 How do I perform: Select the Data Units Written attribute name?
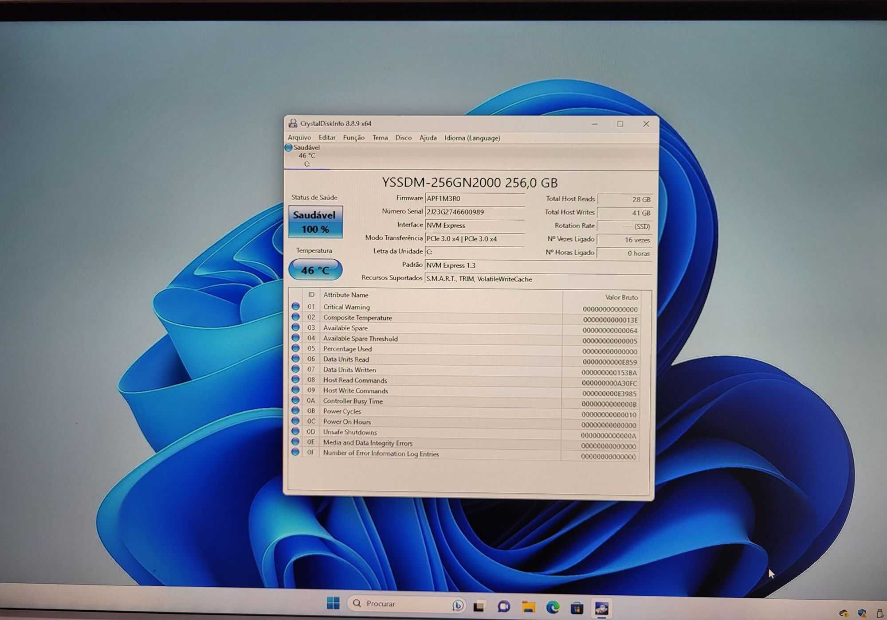click(349, 369)
